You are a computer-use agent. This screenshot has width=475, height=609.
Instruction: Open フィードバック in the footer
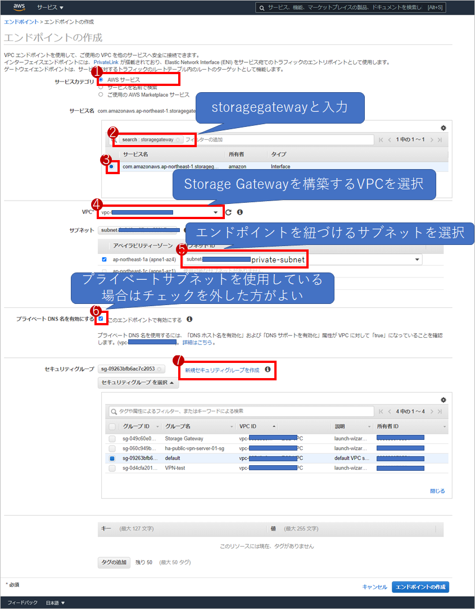click(22, 602)
